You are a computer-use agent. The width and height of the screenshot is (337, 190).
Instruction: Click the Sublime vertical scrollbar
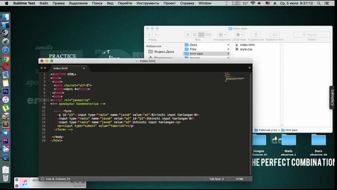point(251,124)
